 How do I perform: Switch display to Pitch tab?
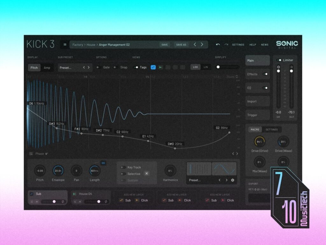[x=34, y=68]
